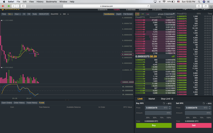Viewport: 213px width, 133px height.
Task: Click the Sell price stepper arrows
Action: click(x=210, y=108)
